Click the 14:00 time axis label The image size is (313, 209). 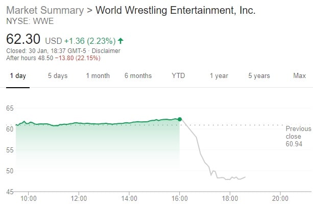129,198
